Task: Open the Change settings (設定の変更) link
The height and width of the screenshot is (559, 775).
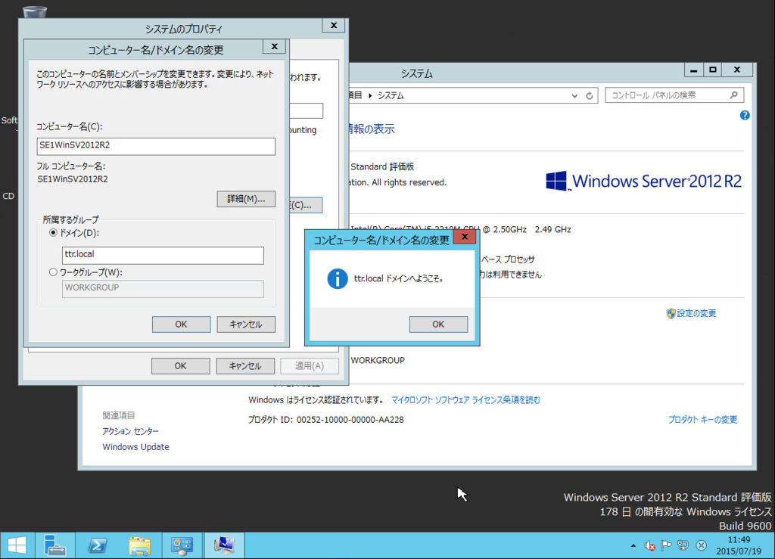Action: pos(696,313)
